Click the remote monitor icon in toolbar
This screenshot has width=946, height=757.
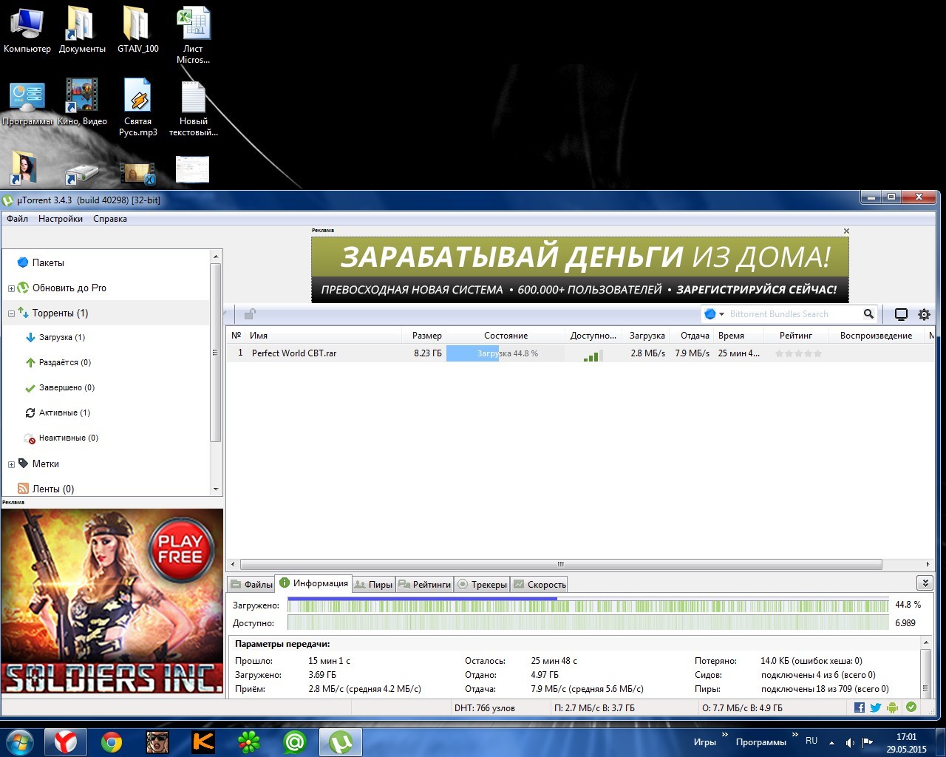901,314
